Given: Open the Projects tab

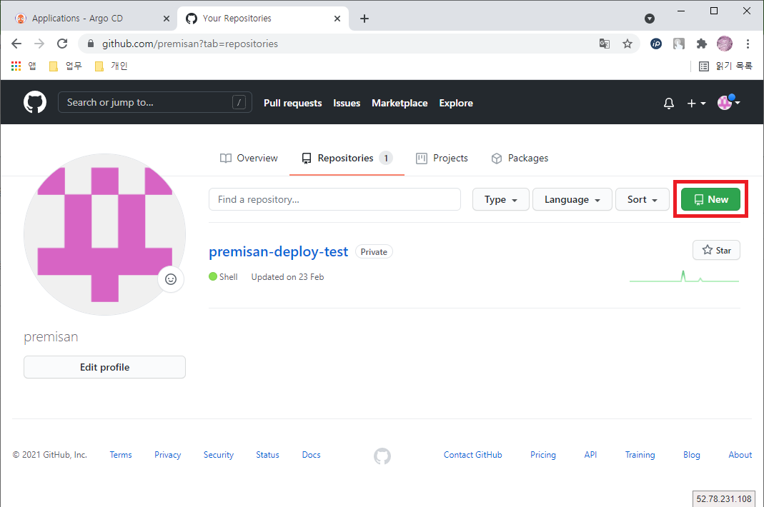Looking at the screenshot, I should pyautogui.click(x=442, y=159).
